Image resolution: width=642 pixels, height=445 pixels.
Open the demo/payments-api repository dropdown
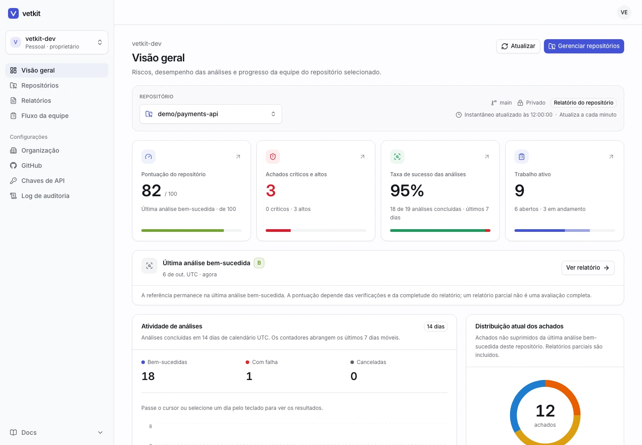coord(211,114)
